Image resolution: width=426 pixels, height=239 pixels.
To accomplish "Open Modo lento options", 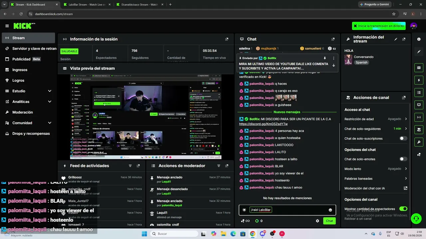I will click(376, 169).
